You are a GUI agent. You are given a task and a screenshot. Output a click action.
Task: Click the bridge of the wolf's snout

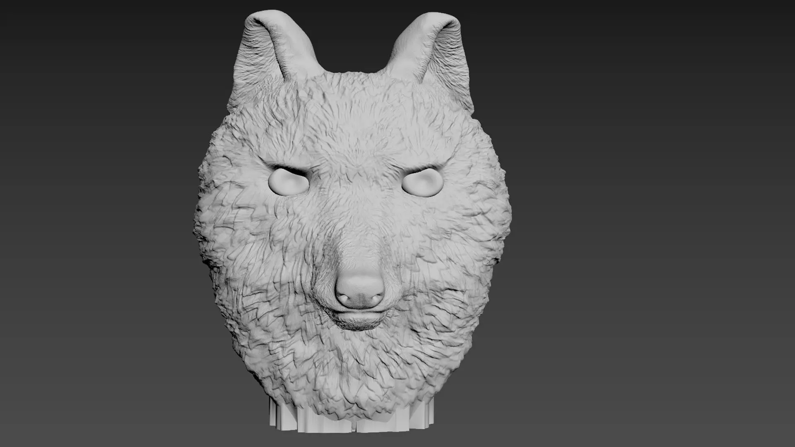click(357, 240)
